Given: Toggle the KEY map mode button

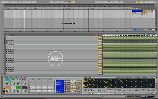Looking at the screenshot, I should click(x=142, y=2).
